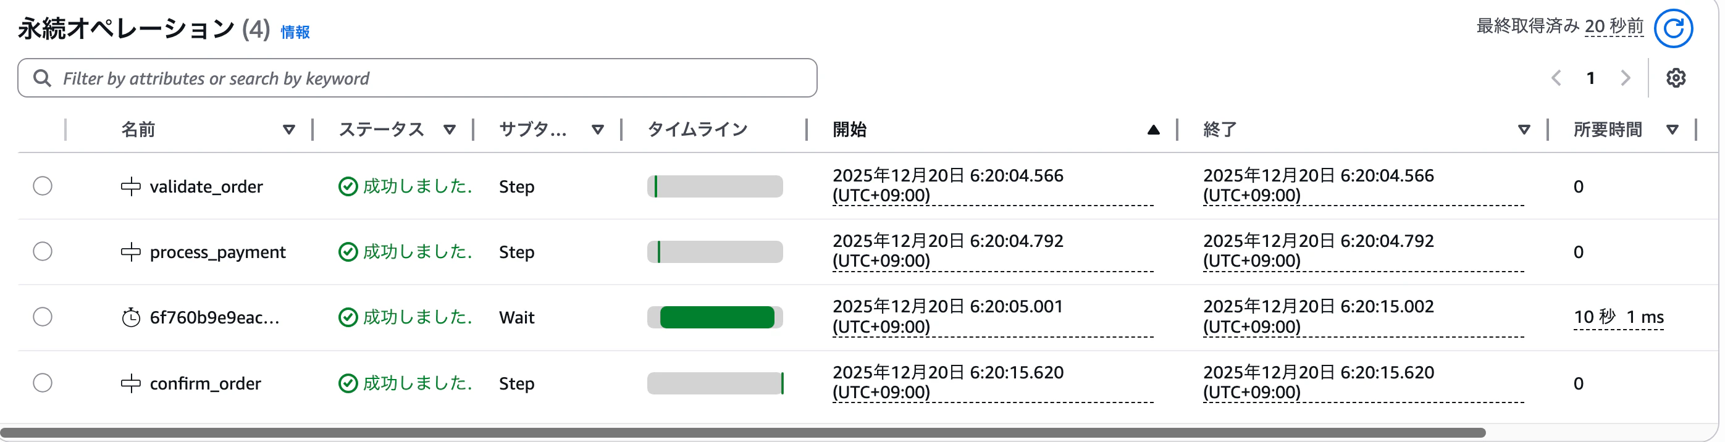Click the green Wait timeline bar
The width and height of the screenshot is (1725, 442).
pyautogui.click(x=716, y=317)
